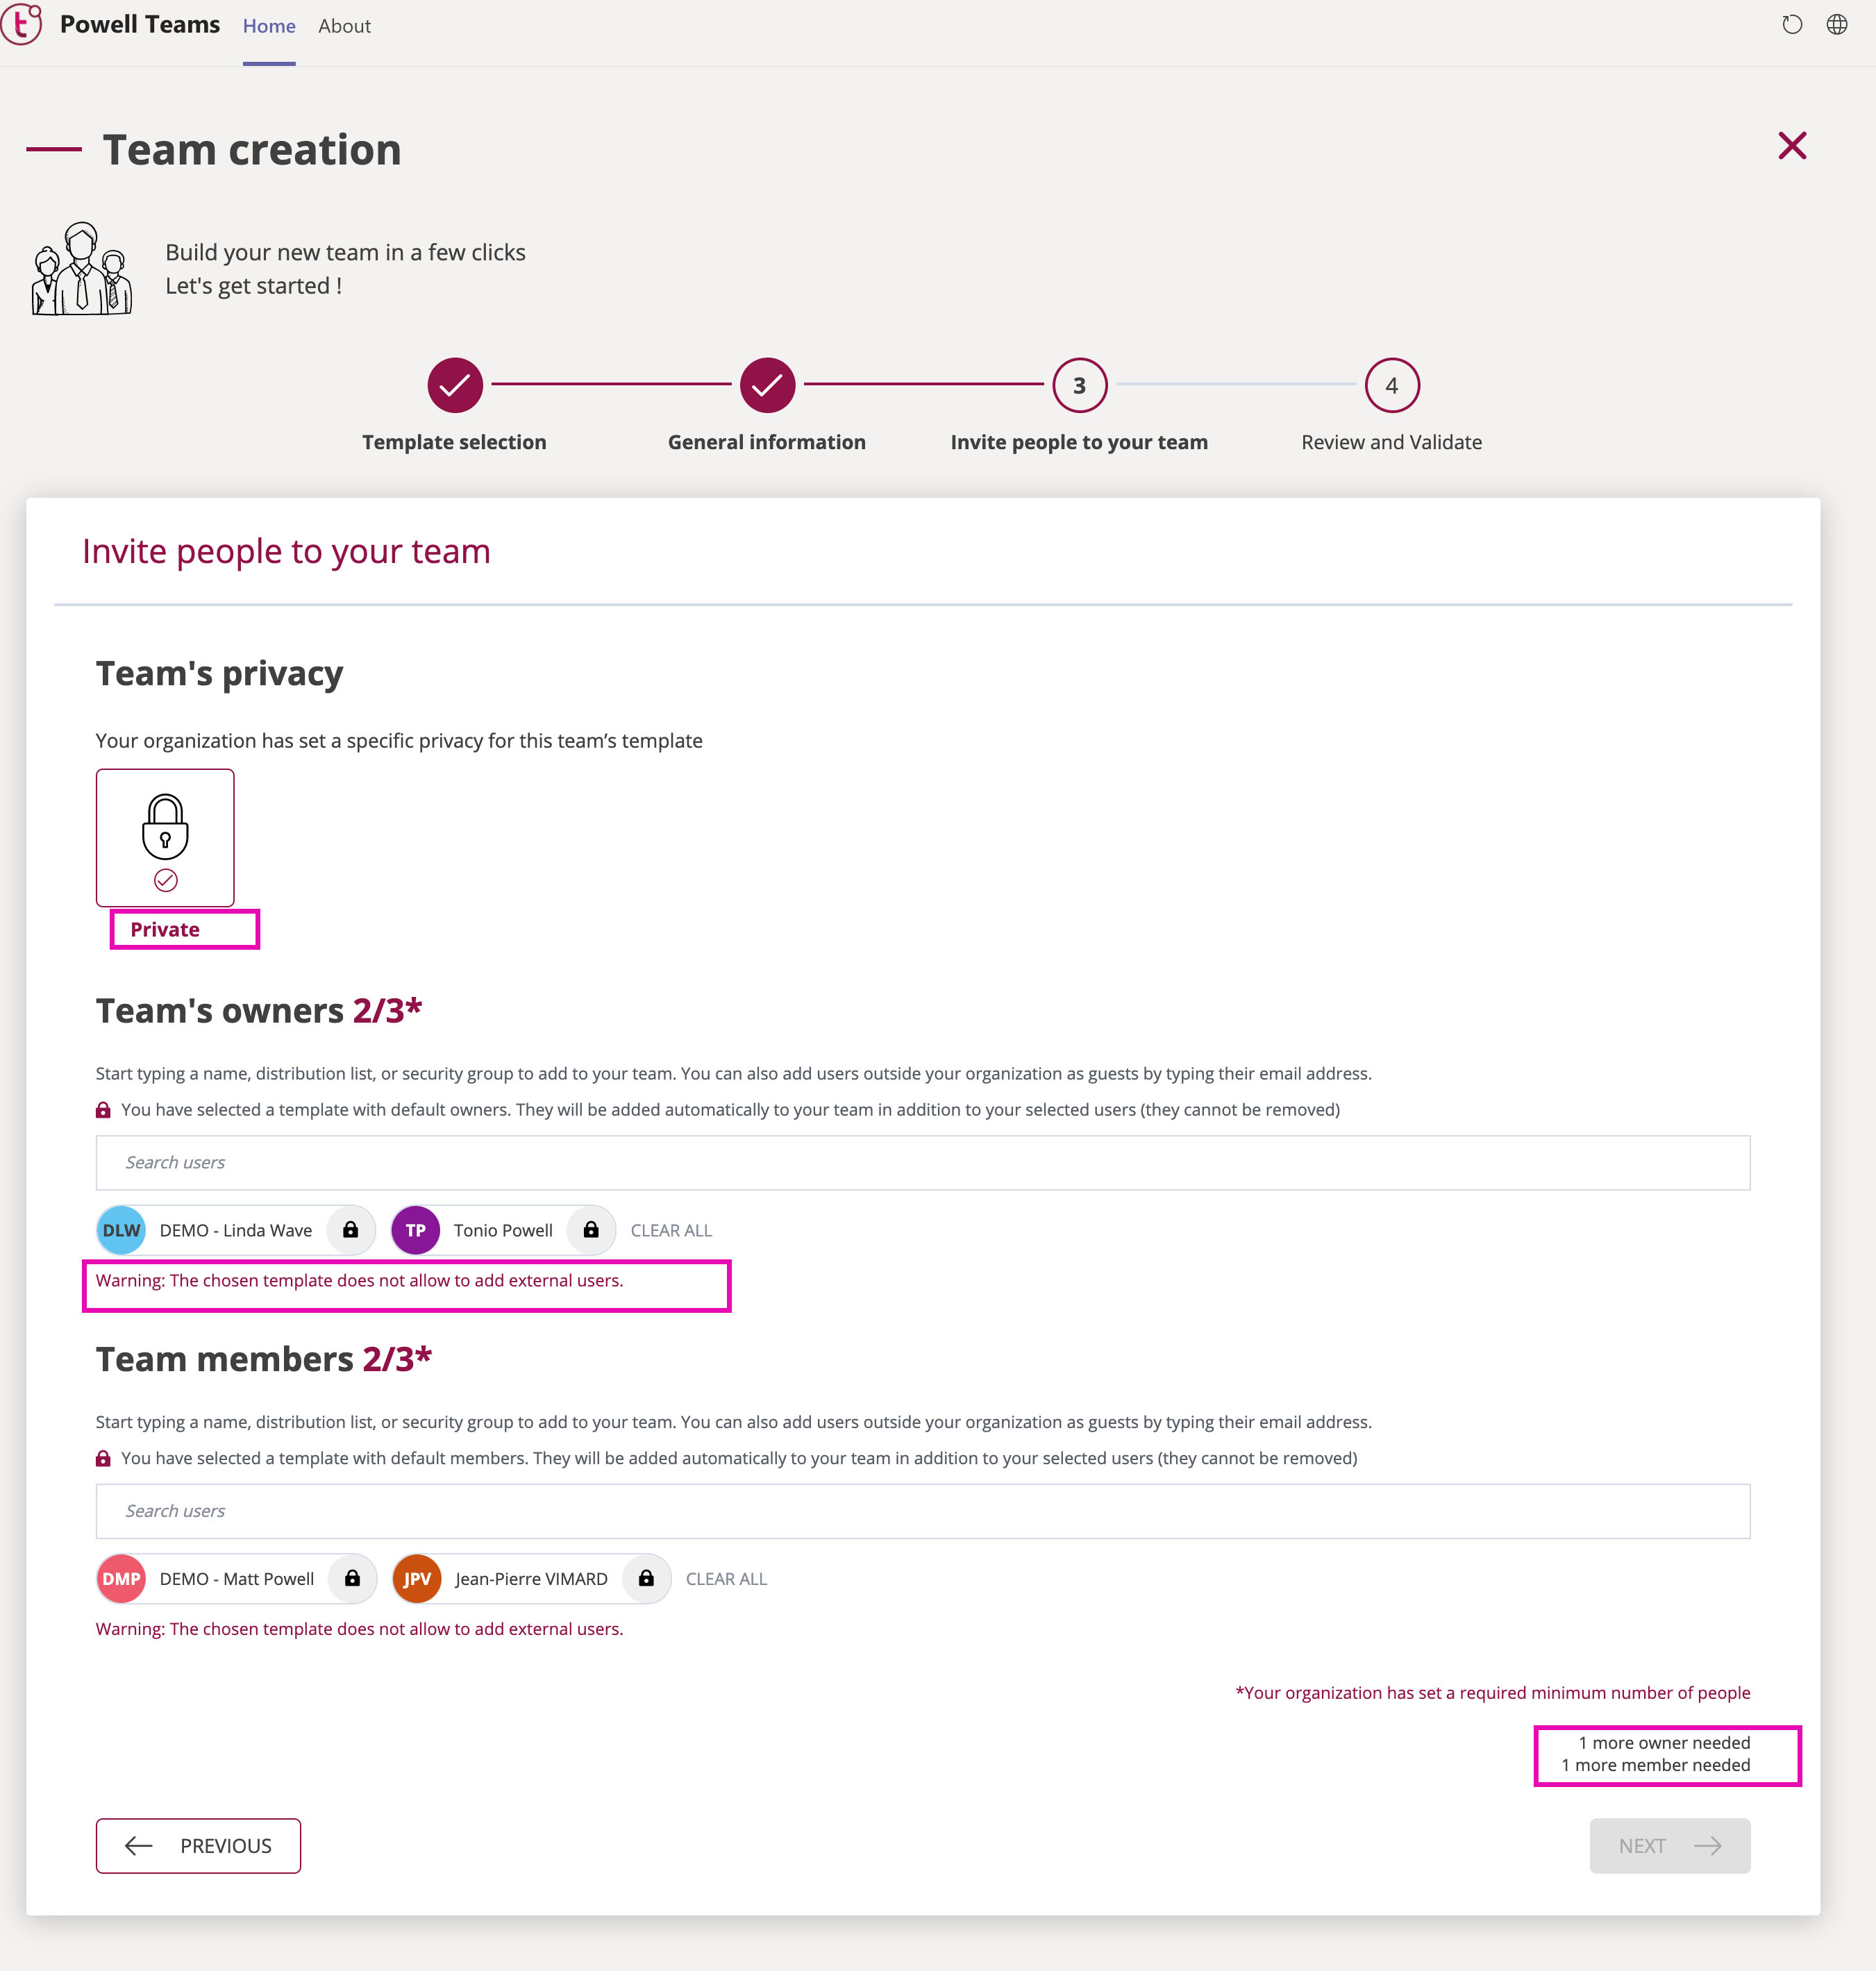Go to the General information step
Viewport: 1876px width, 1971px height.
pyautogui.click(x=767, y=385)
